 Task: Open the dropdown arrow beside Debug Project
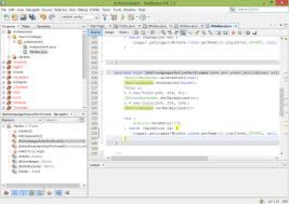pos(137,17)
